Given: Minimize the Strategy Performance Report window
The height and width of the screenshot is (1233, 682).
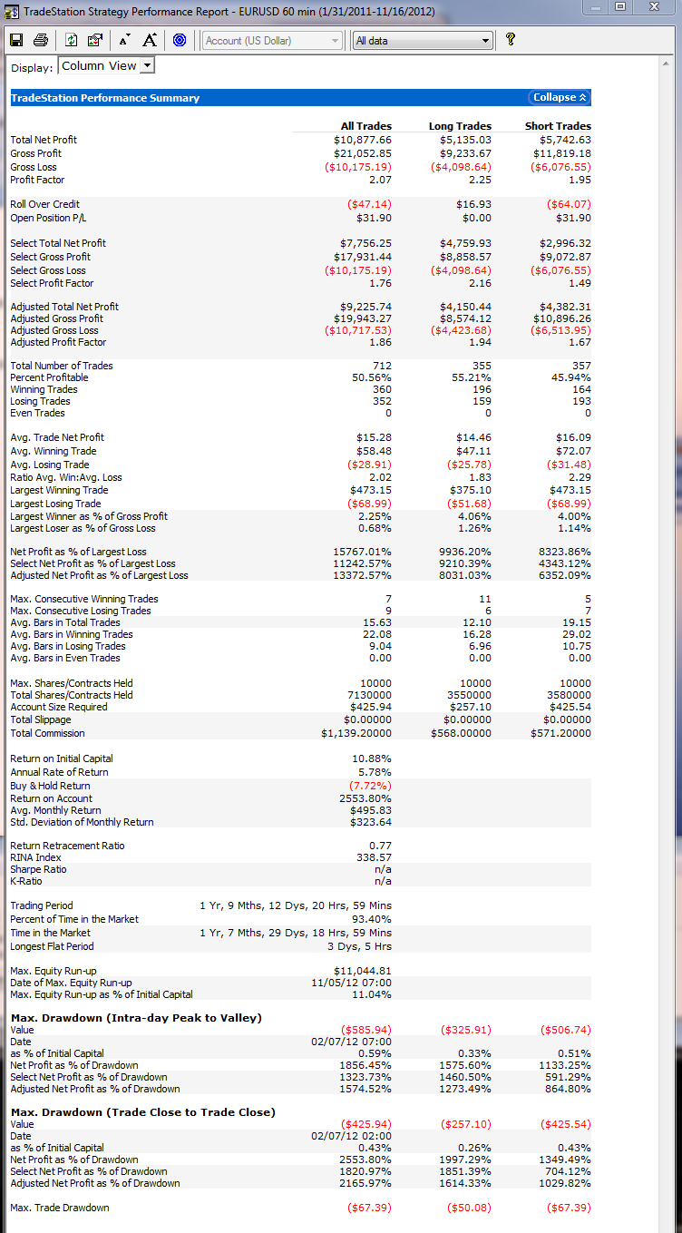Looking at the screenshot, I should 595,7.
